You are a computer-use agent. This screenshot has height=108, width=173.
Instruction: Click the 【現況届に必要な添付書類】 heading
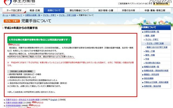[21, 71]
